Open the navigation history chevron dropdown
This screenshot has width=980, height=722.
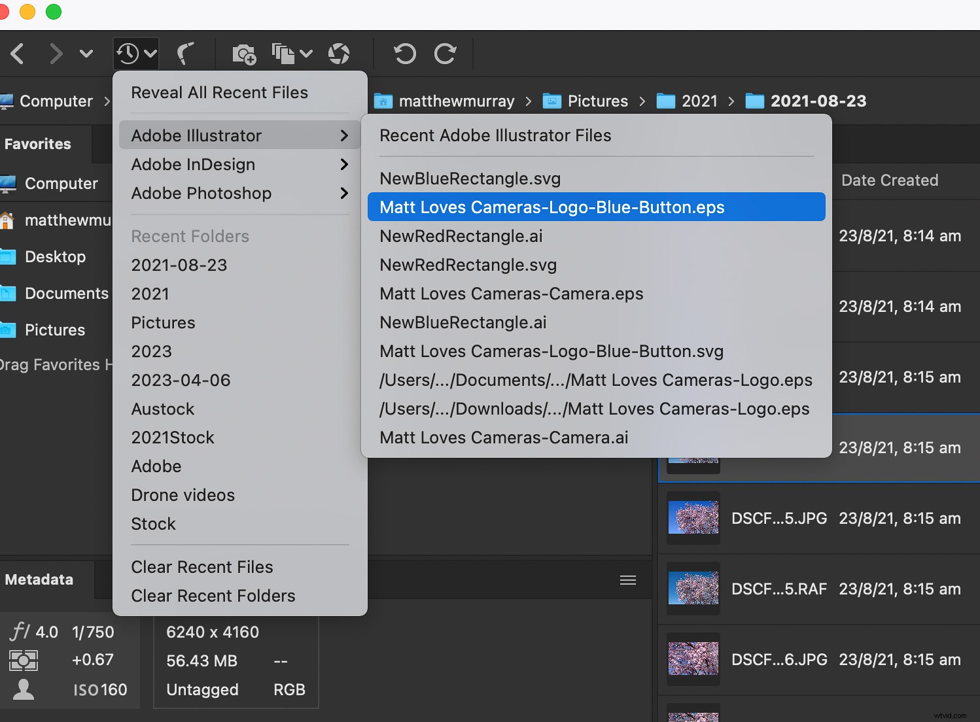86,54
